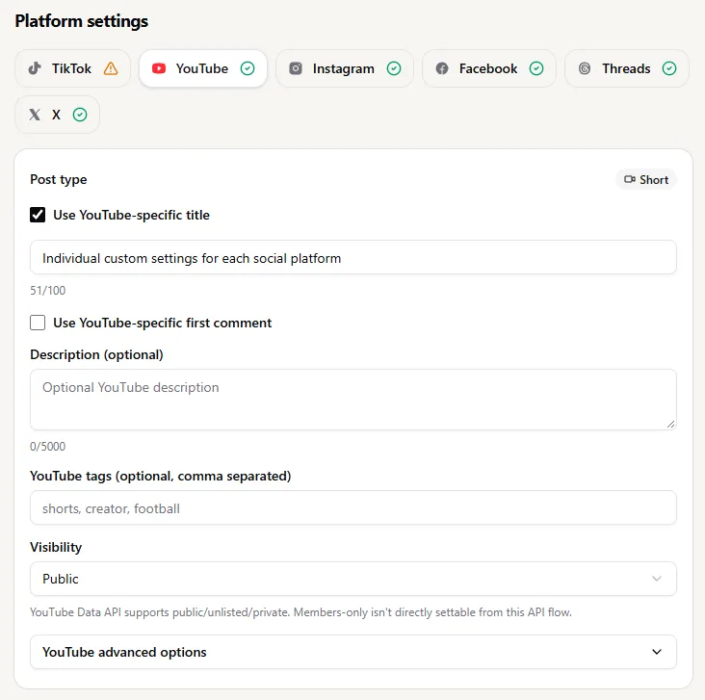Viewport: 705px width, 700px height.
Task: Click the Platform settings heading
Action: (x=81, y=21)
